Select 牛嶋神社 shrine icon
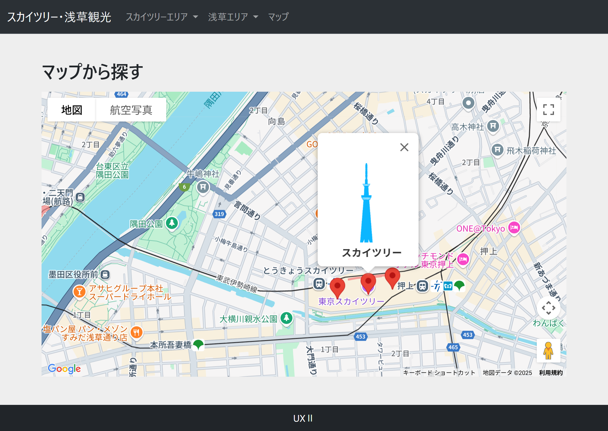This screenshot has width=608, height=431. (203, 187)
